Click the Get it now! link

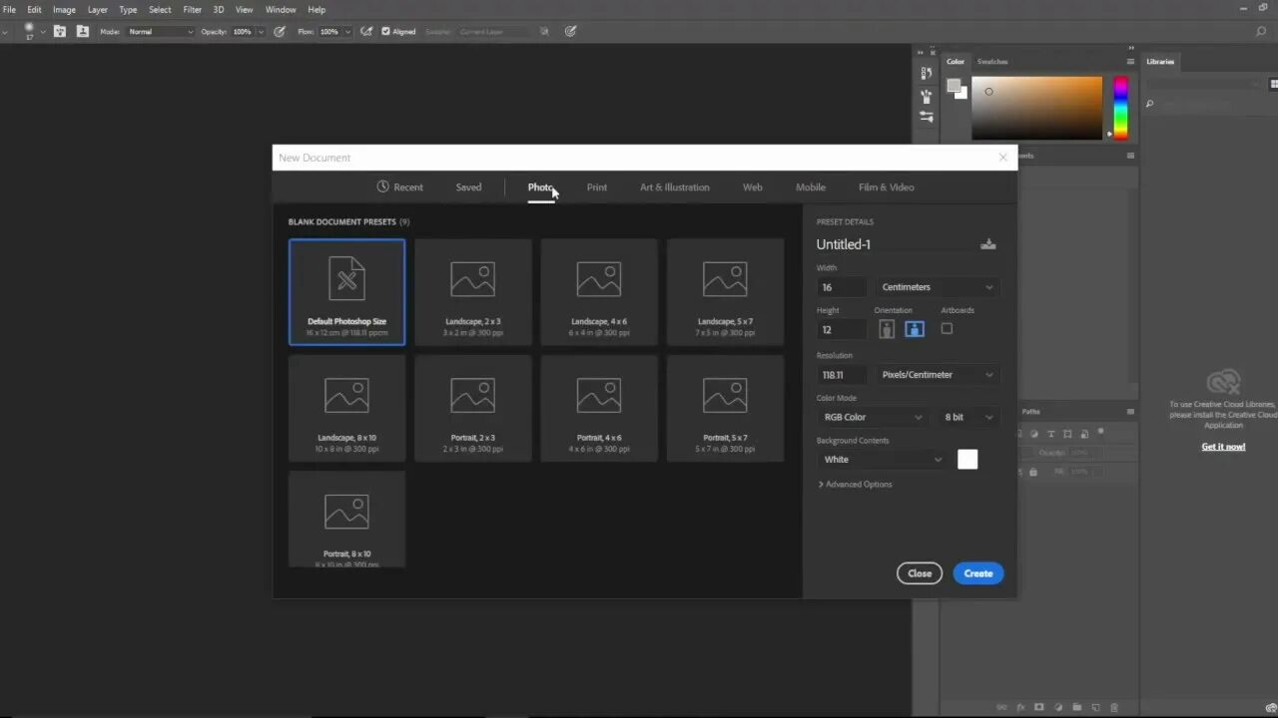point(1223,447)
